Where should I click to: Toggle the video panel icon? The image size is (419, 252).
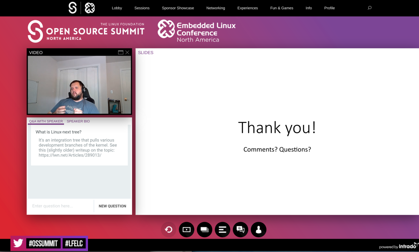(x=186, y=230)
